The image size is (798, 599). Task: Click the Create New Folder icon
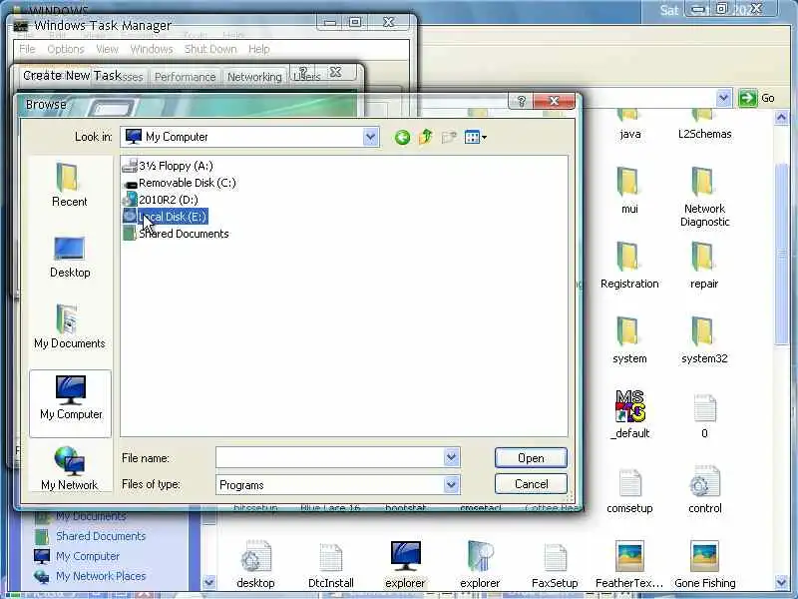pos(449,137)
